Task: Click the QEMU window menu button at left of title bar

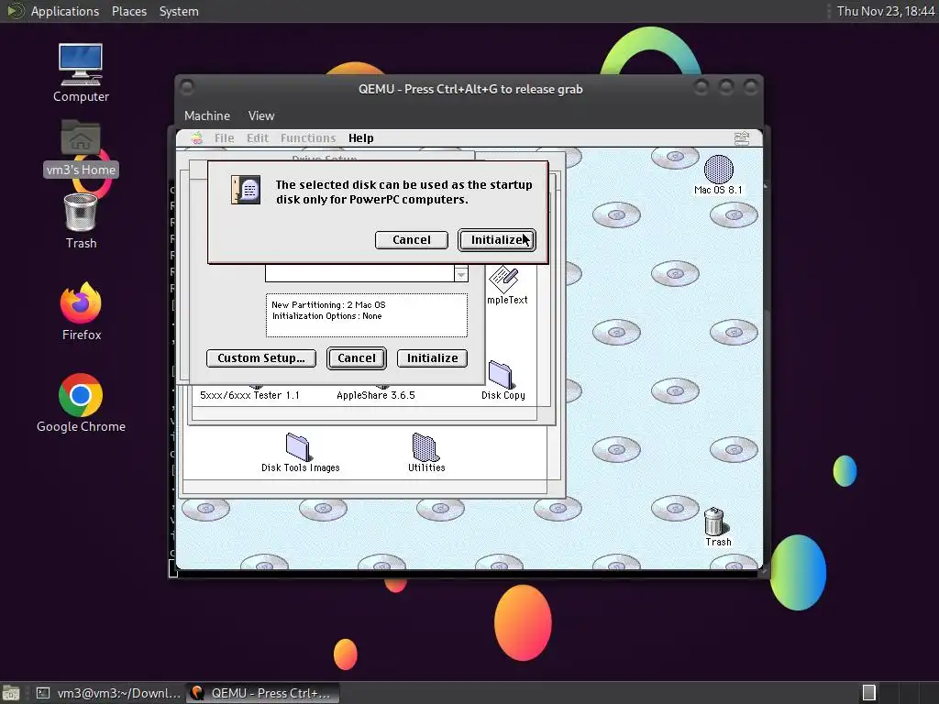Action: [x=187, y=88]
